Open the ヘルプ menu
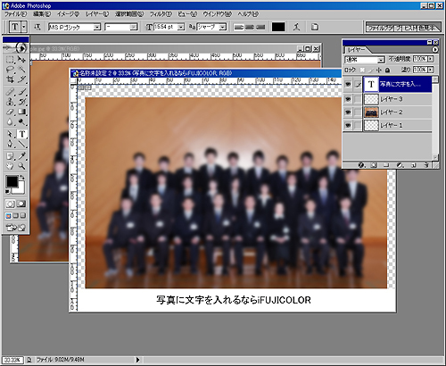The image size is (446, 366). coord(248,14)
